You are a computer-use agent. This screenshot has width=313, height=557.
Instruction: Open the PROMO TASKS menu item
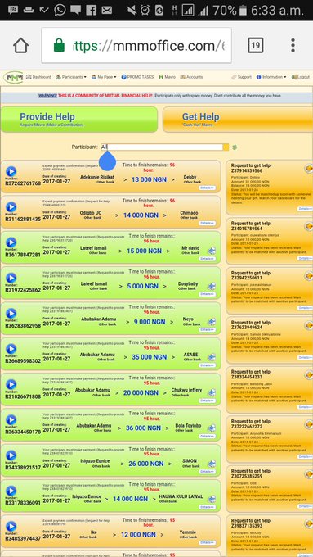(x=137, y=77)
